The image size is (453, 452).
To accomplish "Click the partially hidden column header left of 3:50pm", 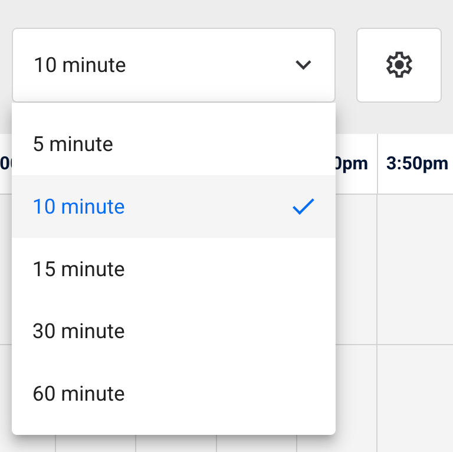I will (x=356, y=163).
